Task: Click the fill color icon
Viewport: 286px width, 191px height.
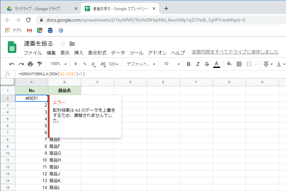Action: tap(230, 64)
